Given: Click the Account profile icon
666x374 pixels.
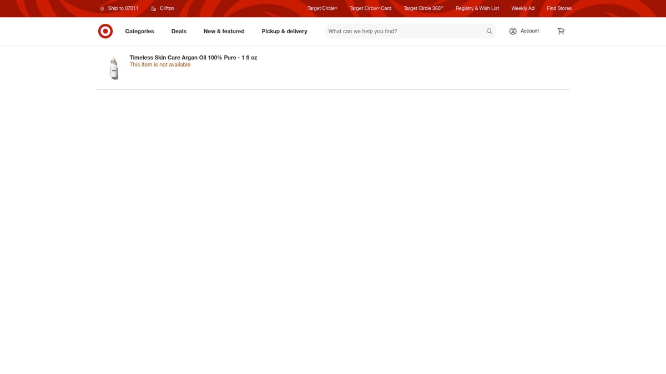Looking at the screenshot, I should (x=513, y=31).
